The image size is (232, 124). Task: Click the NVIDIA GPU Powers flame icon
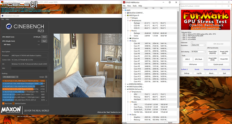point(130,102)
